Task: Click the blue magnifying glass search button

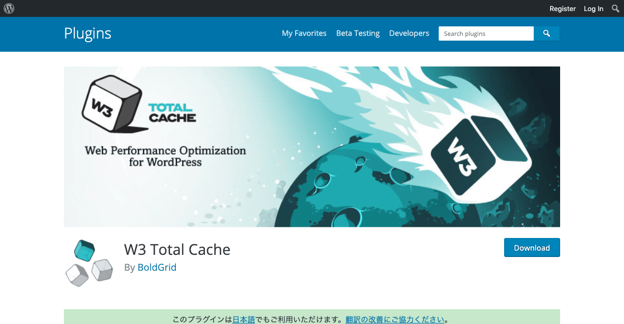Action: point(546,33)
